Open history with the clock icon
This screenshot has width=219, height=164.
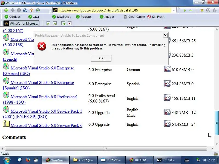click(x=208, y=10)
